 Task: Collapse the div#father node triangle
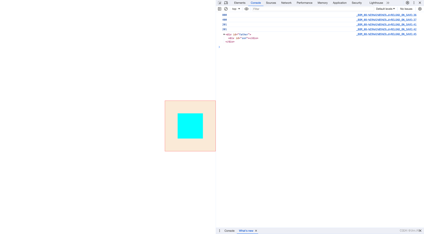(224, 35)
